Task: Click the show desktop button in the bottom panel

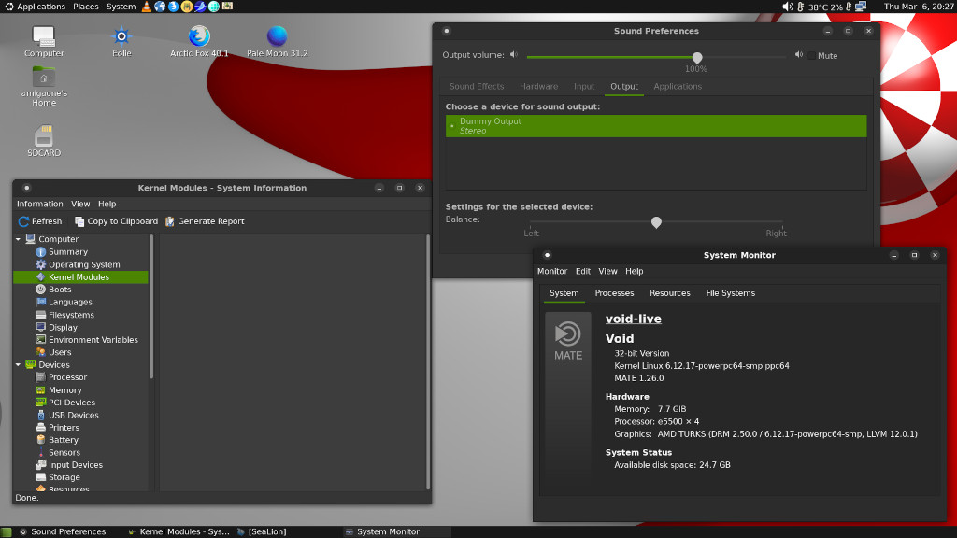Action: click(x=7, y=531)
